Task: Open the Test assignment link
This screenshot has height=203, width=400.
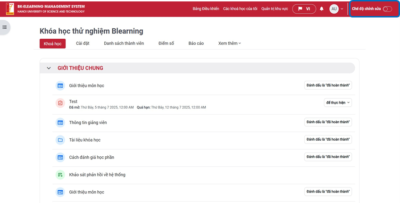Action: point(73,101)
